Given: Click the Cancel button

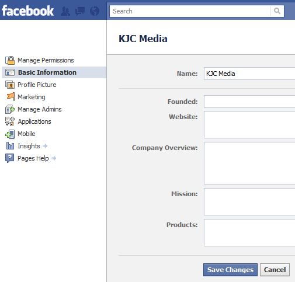Looking at the screenshot, I should click(x=275, y=270).
